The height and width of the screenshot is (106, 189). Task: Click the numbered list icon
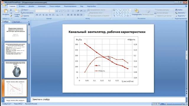click(x=73, y=11)
